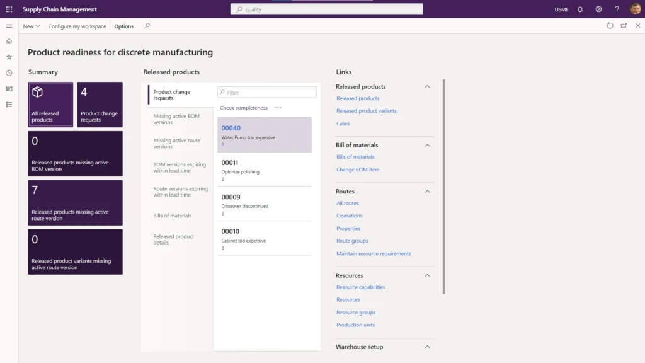Open the app launcher waffle icon

tap(9, 9)
